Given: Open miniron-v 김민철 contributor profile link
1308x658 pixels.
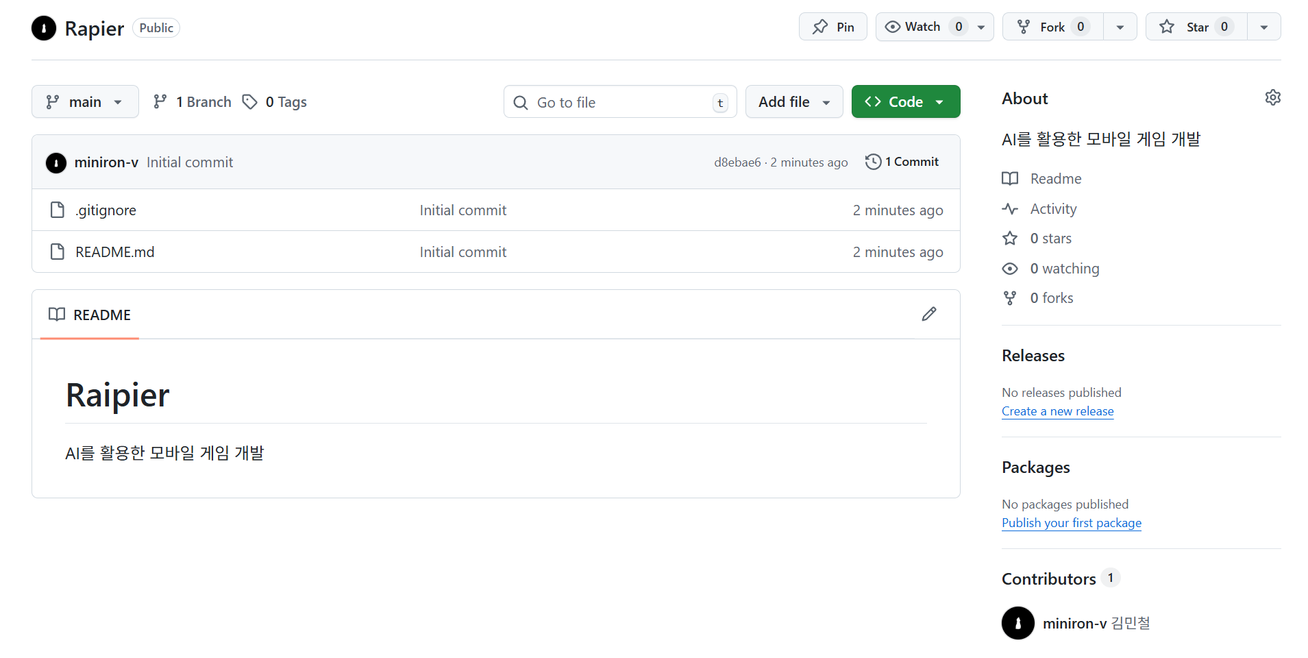Looking at the screenshot, I should tap(1096, 623).
